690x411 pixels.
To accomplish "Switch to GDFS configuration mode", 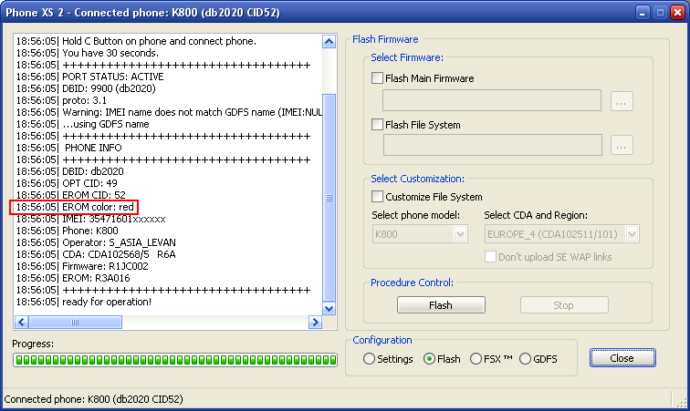I will pos(525,359).
